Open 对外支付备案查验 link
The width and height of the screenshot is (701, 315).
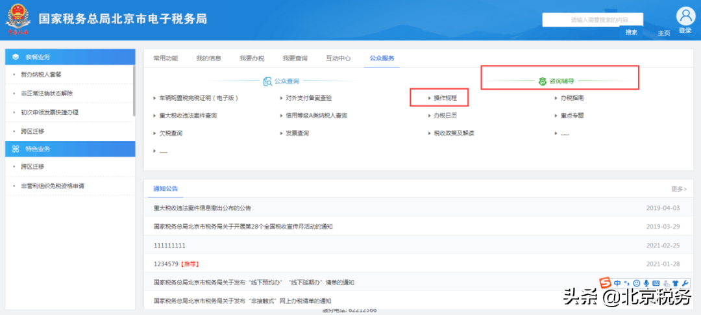click(309, 97)
